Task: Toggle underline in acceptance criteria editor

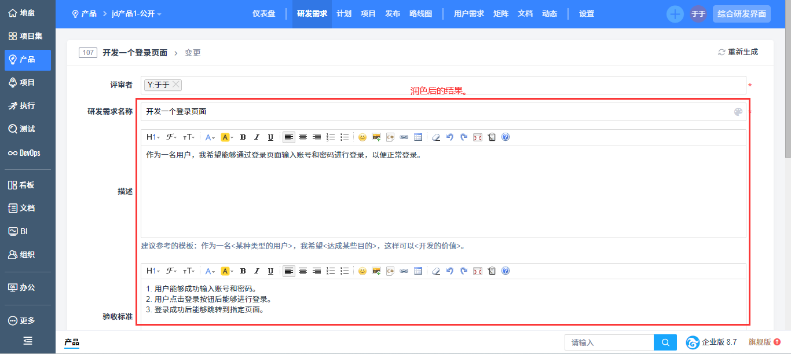Action: click(x=270, y=271)
